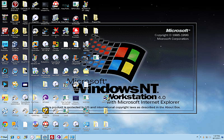Image resolution: width=224 pixels, height=140 pixels.
Task: Launch VMware Converter shortcut
Action: (x=56, y=46)
